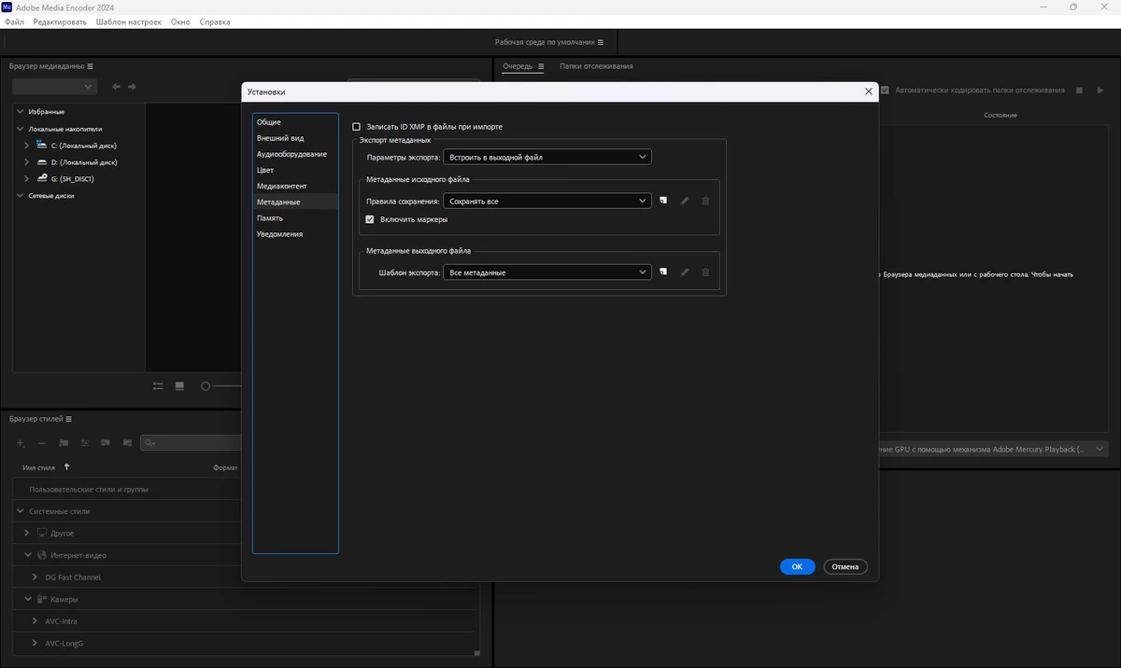The height and width of the screenshot is (668, 1121).
Task: Click the trash icon beside Шаблон экспорта
Action: click(705, 271)
